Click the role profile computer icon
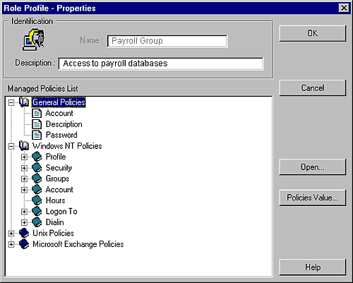Screen dimensions: 353x283 point(33,40)
